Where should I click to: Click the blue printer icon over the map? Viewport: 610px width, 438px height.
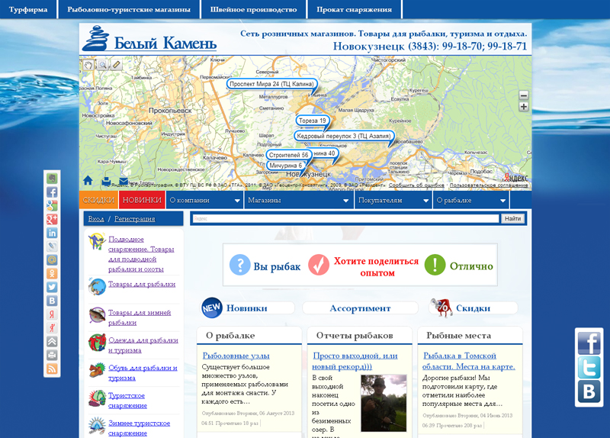pyautogui.click(x=106, y=181)
